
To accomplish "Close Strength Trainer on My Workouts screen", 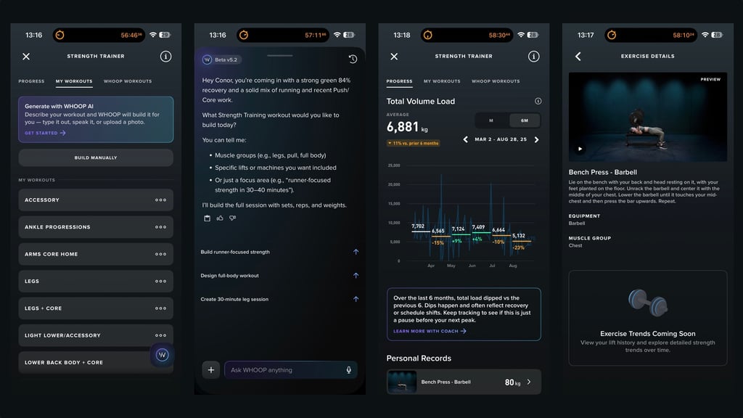I will [26, 57].
